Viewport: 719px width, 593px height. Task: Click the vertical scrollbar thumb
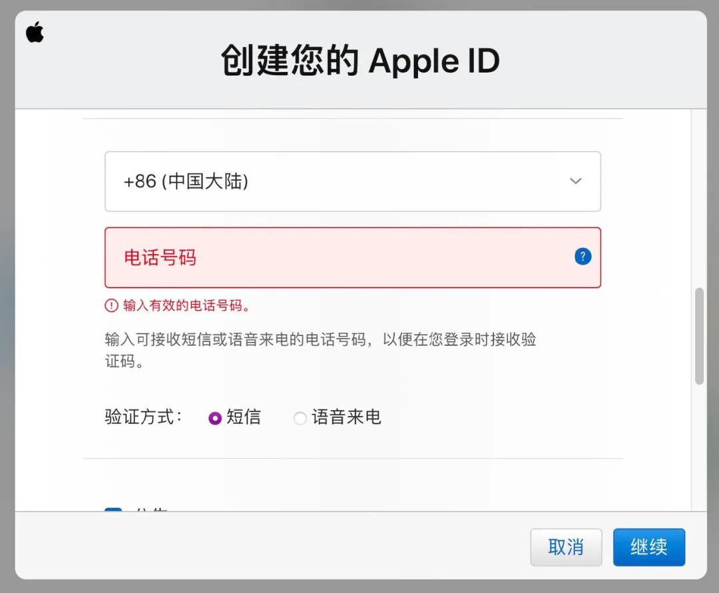click(x=699, y=336)
